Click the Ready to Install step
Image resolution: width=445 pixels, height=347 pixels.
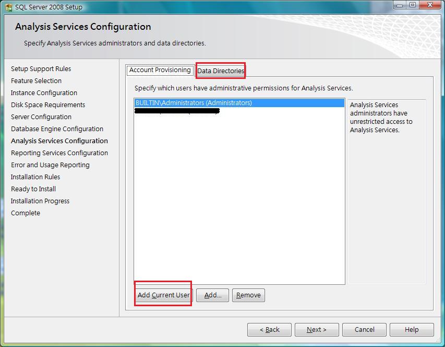33,189
